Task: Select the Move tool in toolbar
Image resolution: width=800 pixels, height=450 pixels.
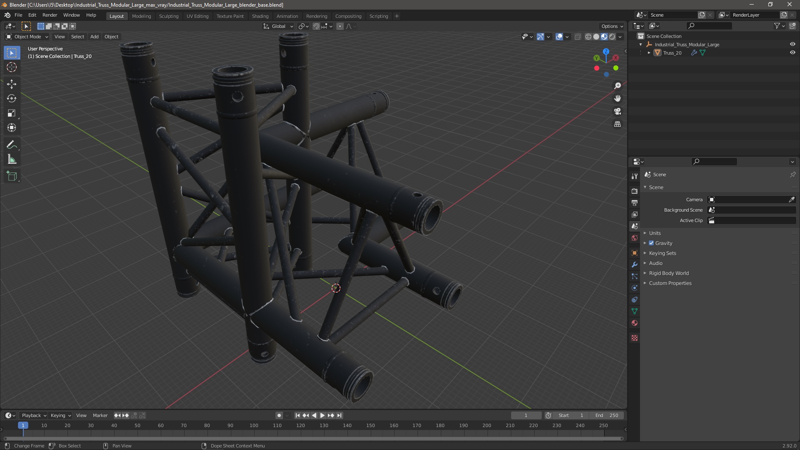Action: (x=12, y=84)
